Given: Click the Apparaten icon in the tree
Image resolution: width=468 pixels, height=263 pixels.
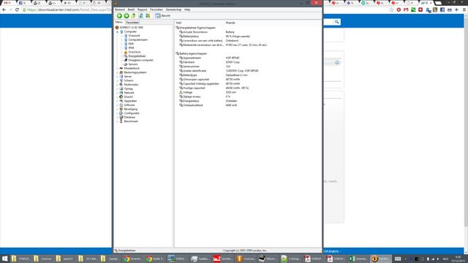Looking at the screenshot, I should (121, 101).
